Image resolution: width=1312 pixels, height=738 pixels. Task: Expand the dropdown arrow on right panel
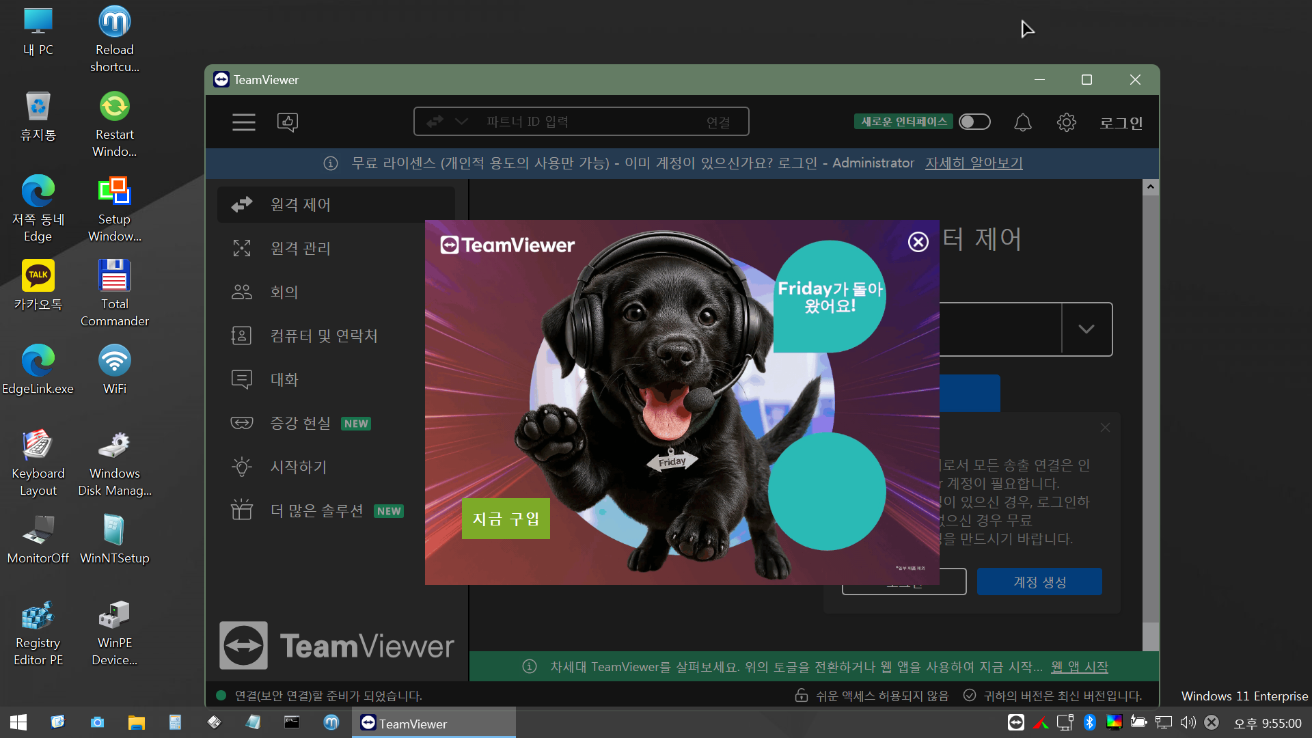pos(1086,329)
